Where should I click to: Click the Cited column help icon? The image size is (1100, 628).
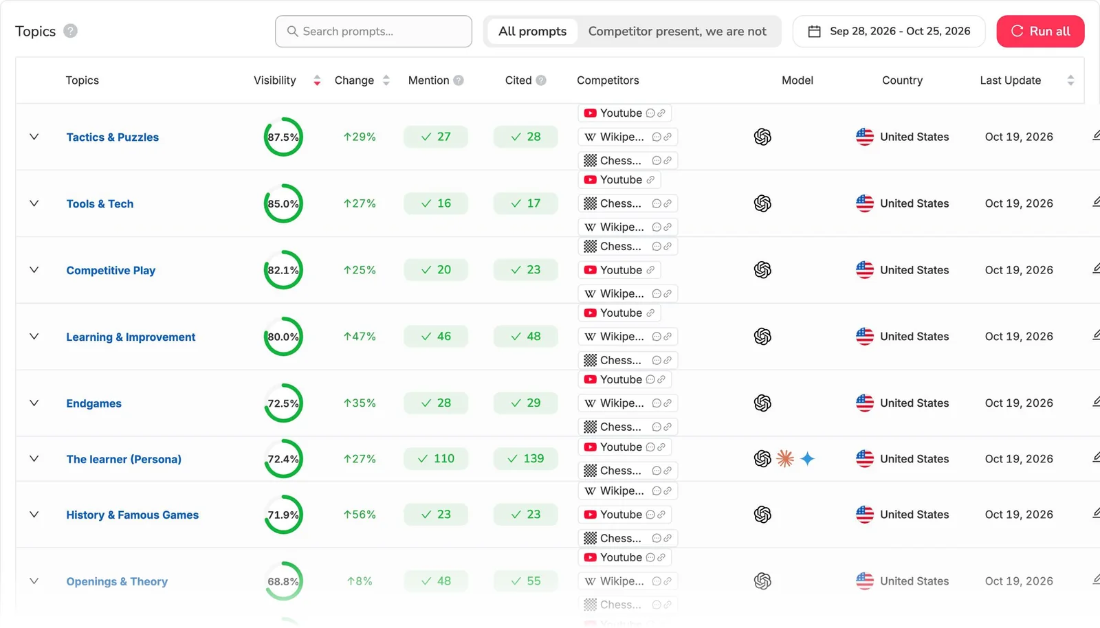(x=541, y=80)
